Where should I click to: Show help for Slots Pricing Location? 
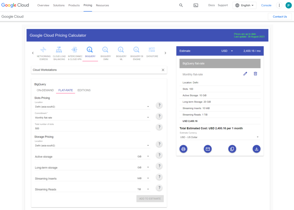[159, 105]
